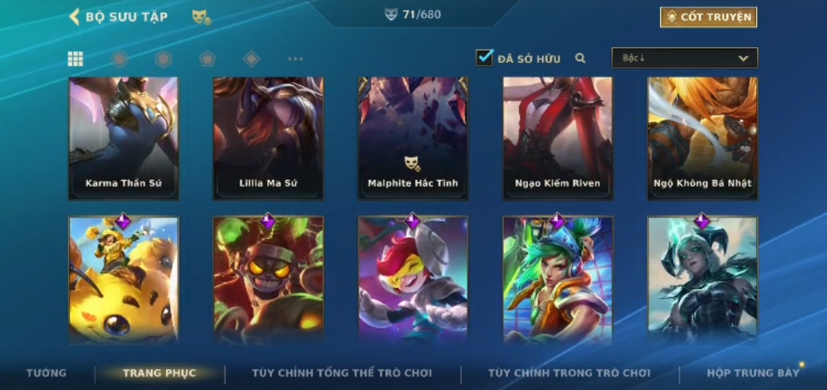Open the search magnifier icon
Viewport: 827px width, 390px height.
coord(580,58)
